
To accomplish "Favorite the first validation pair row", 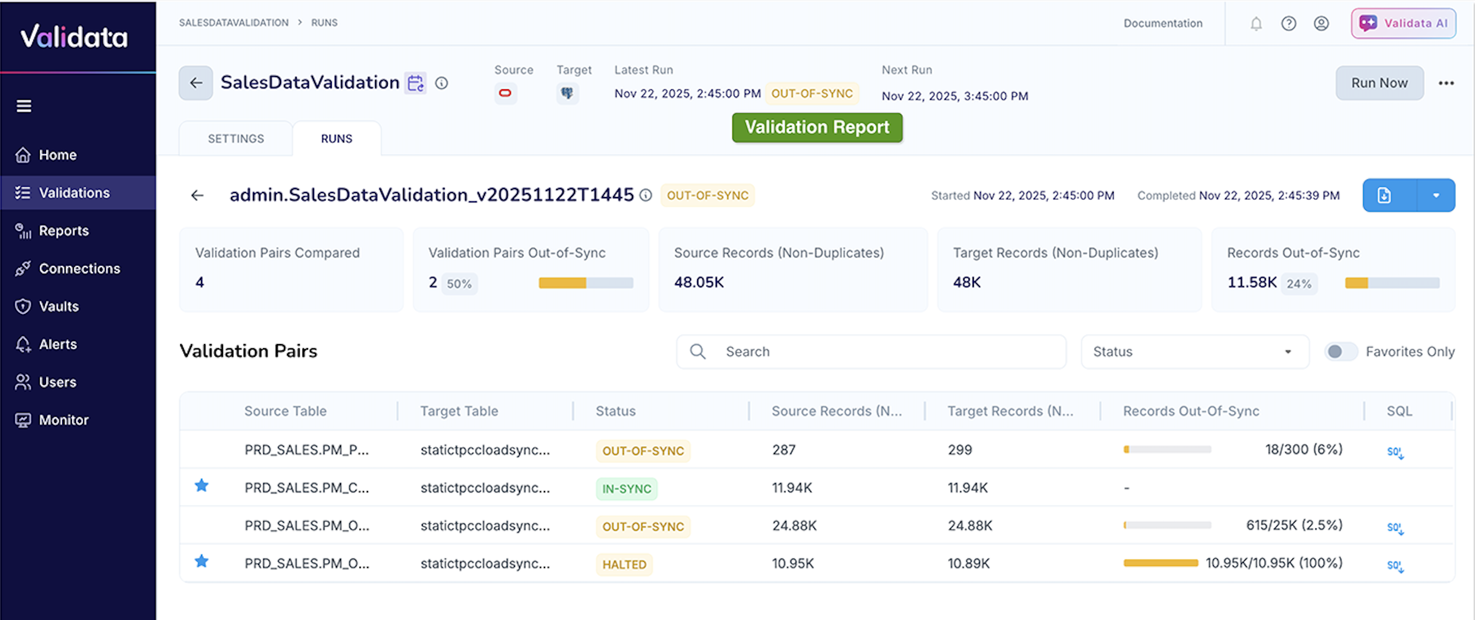I will (201, 450).
